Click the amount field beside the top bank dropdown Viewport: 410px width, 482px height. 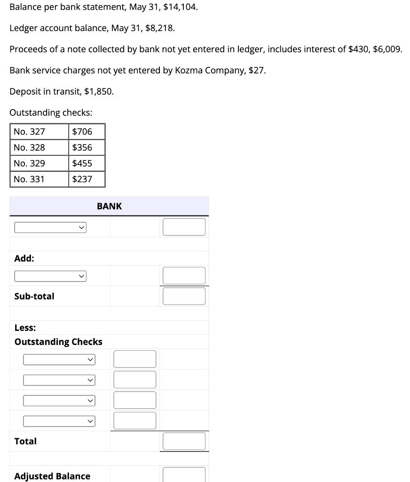[184, 226]
